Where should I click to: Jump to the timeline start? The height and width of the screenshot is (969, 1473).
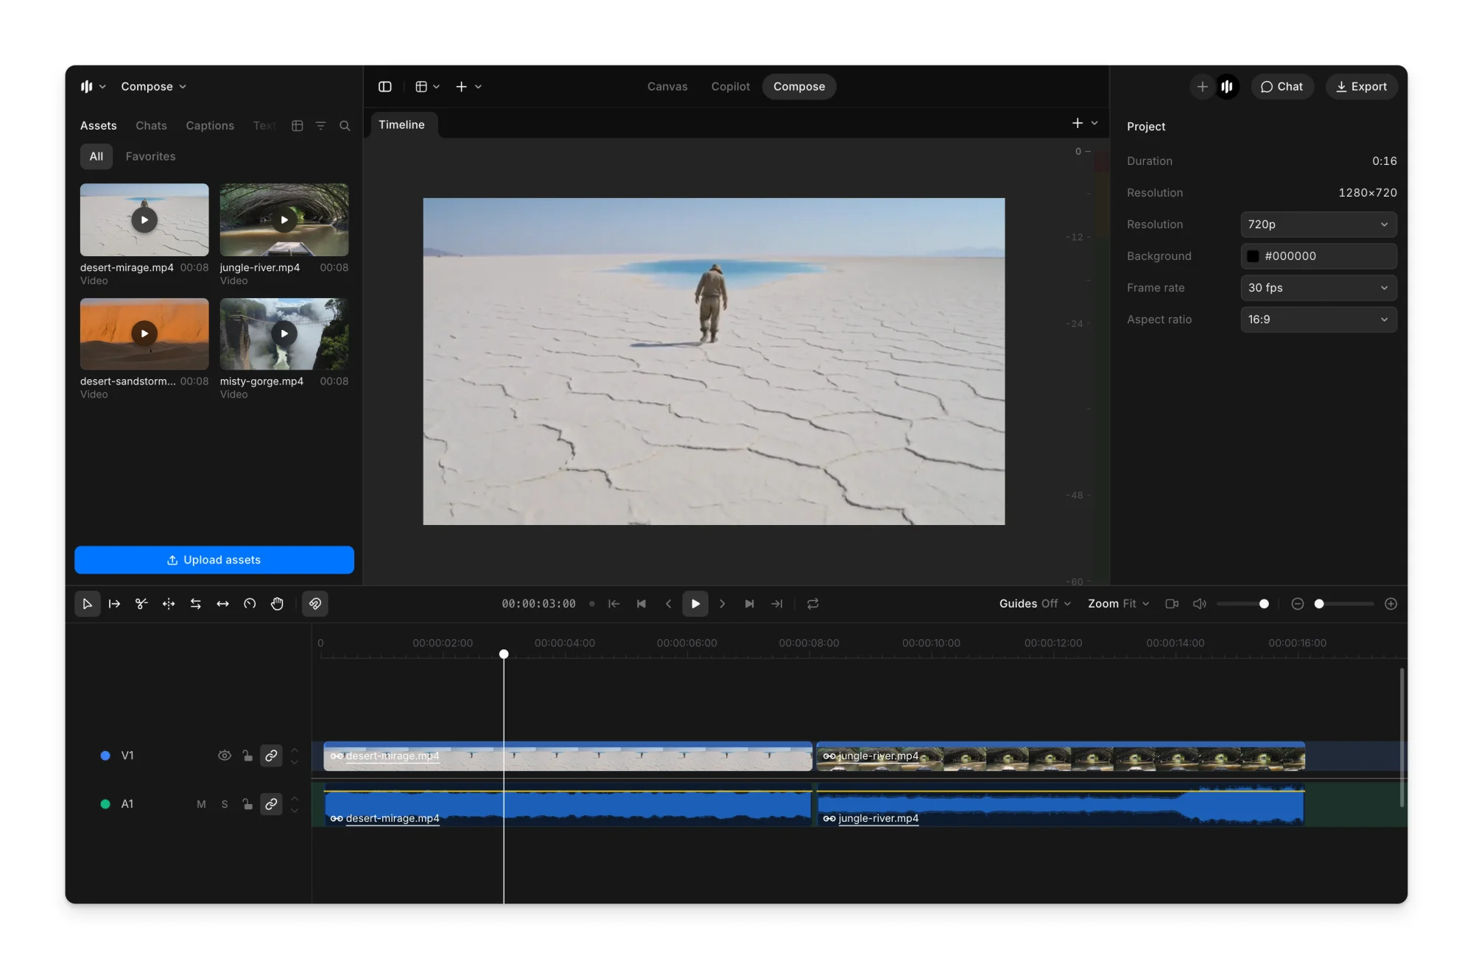click(x=614, y=604)
